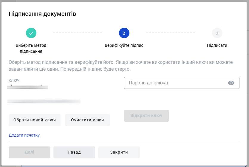The height and width of the screenshot is (167, 249).
Task: Click the "Далі" button
Action: click(x=30, y=152)
